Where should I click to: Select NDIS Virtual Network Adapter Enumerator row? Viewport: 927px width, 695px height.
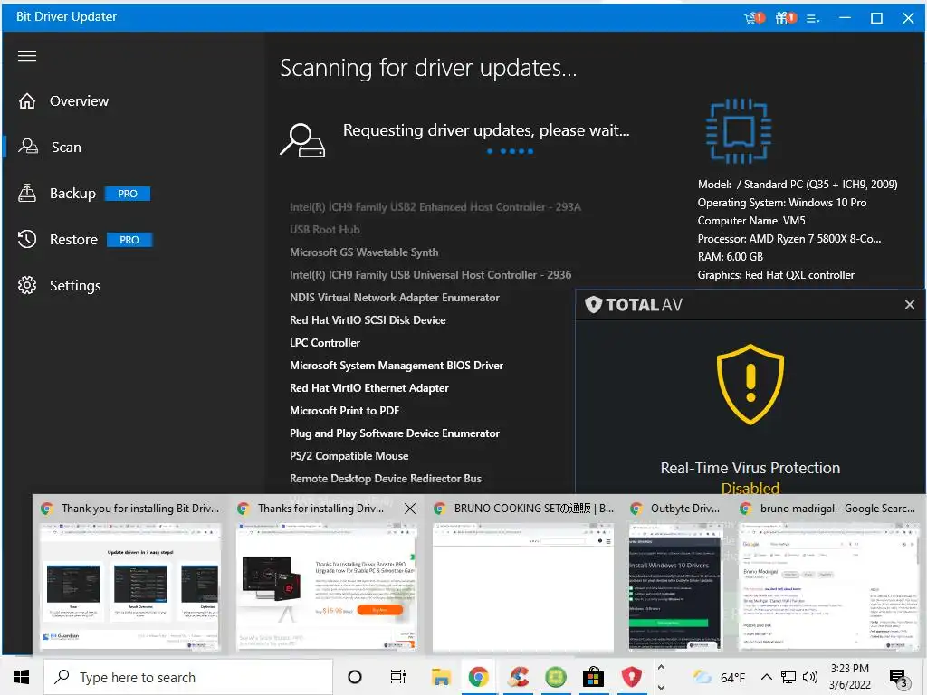pos(395,297)
